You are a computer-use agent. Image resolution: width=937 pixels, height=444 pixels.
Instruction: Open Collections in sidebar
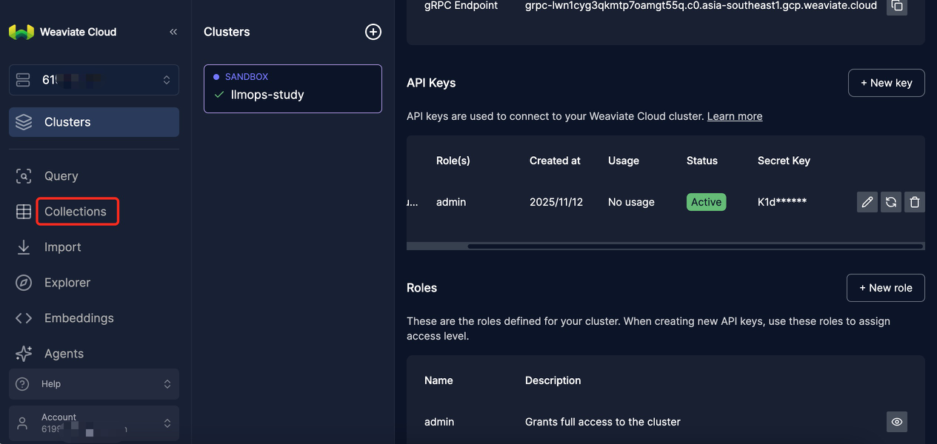coord(76,212)
